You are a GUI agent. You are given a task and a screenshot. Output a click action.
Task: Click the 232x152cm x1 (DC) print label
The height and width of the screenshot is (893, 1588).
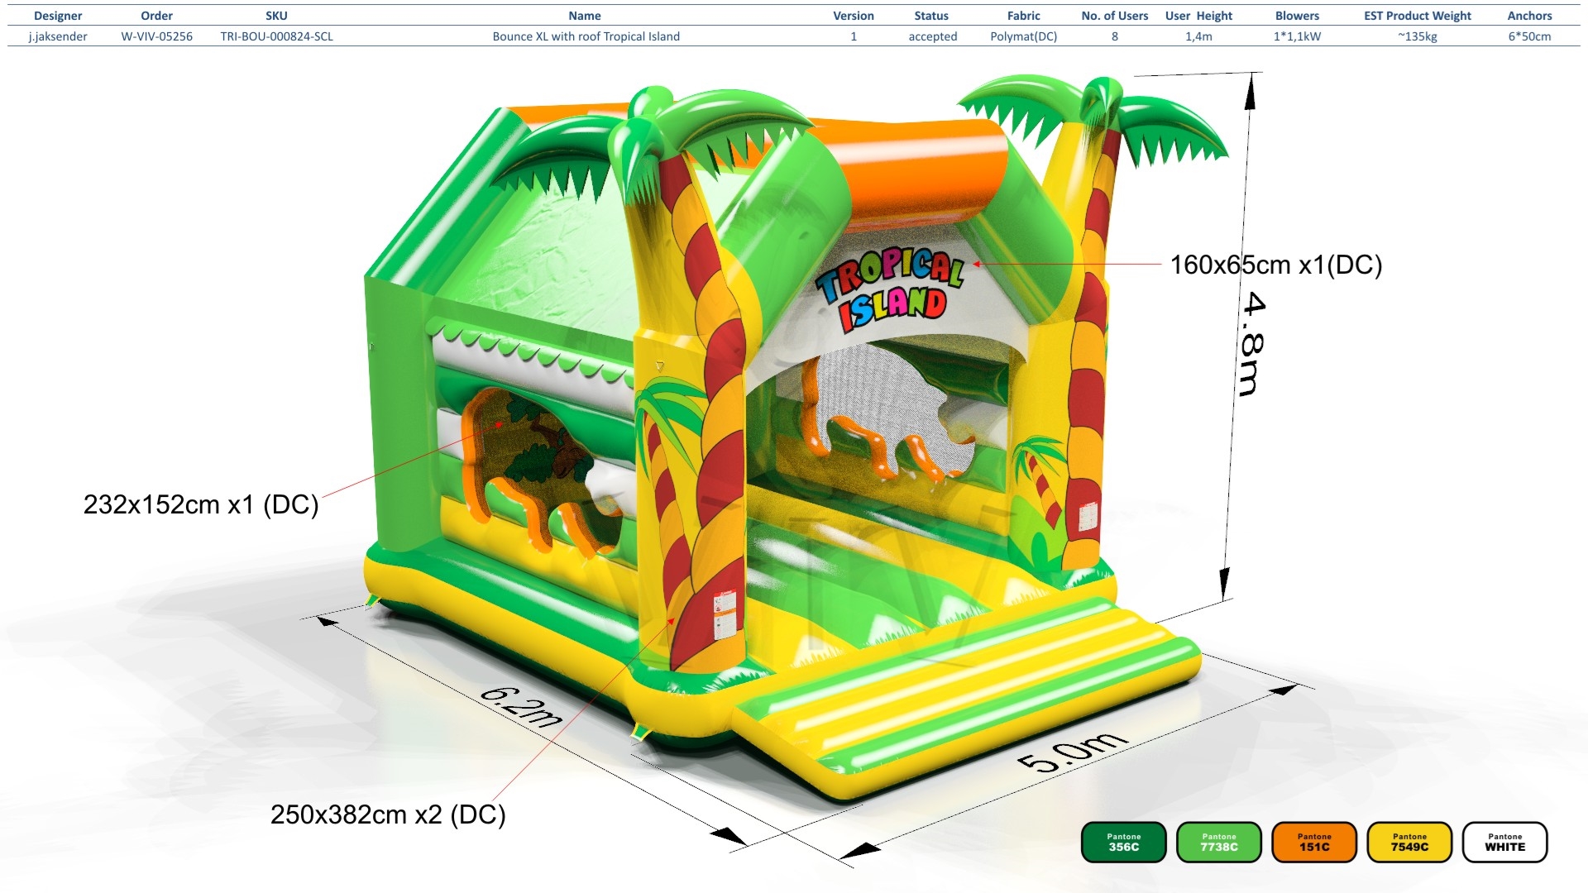point(201,504)
